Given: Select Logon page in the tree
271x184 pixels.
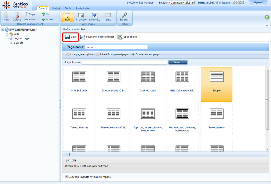Looking at the screenshot, I should 22,38.
